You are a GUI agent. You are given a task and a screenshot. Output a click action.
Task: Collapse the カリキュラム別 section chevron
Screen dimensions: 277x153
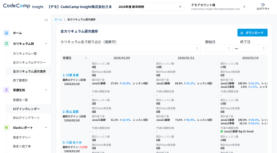pyautogui.click(x=46, y=43)
